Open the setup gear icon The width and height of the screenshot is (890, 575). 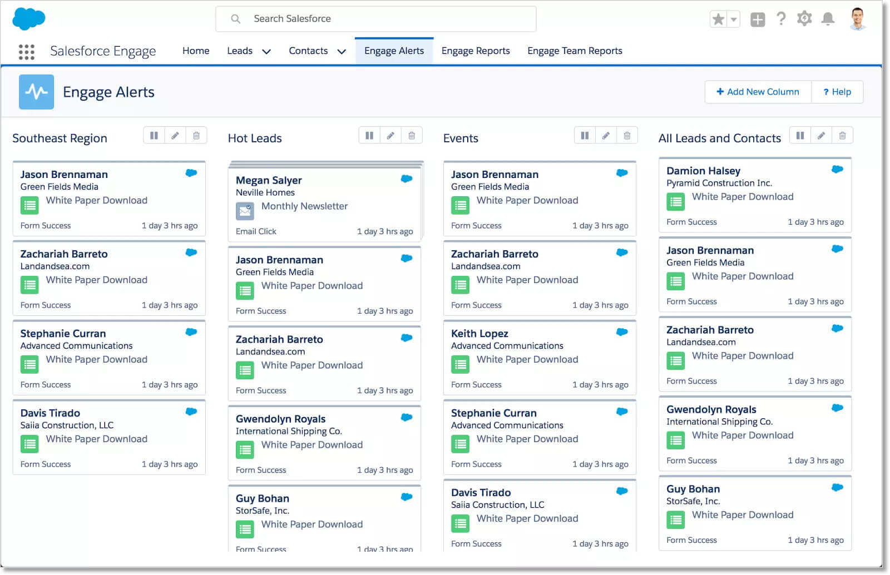(x=804, y=19)
